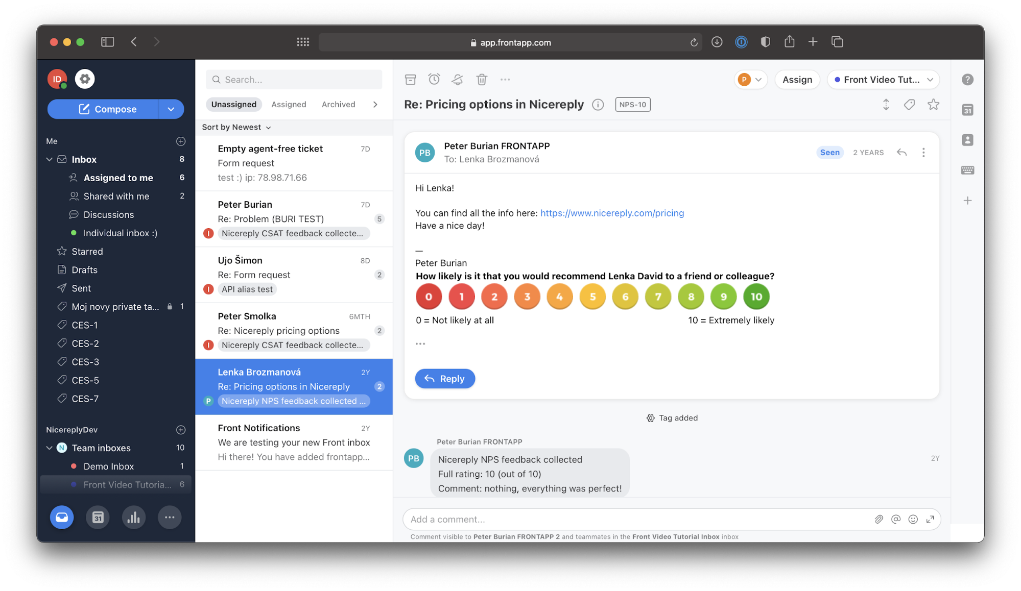The image size is (1021, 591).
Task: Select NPS rating 10 green circle
Action: [x=756, y=297]
